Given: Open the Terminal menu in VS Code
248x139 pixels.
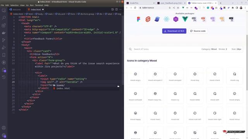Looking at the screenshot, I should point(39,5).
